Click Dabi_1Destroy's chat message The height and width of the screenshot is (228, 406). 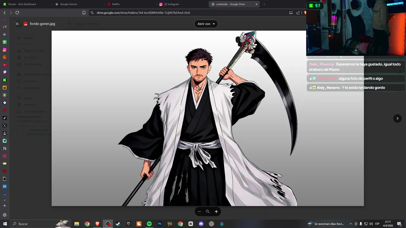356,67
